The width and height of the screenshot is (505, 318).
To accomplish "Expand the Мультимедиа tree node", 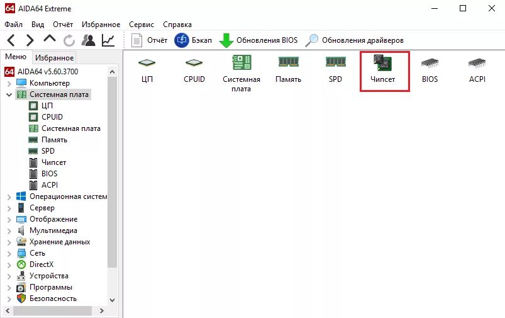I will click(9, 231).
